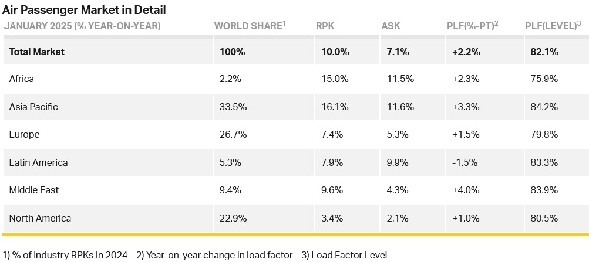Click the Europe row label
The image size is (589, 262).
pos(24,134)
